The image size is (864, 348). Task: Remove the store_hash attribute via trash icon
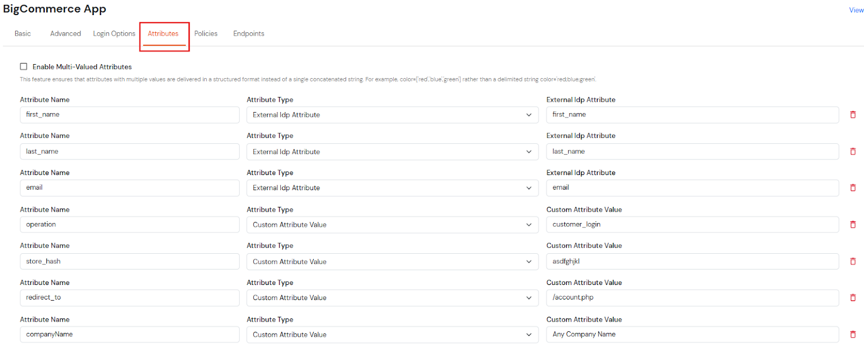pyautogui.click(x=853, y=261)
